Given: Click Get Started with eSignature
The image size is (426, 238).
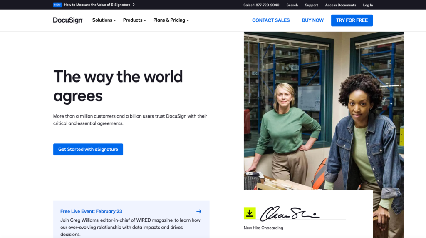Looking at the screenshot, I should (x=88, y=149).
